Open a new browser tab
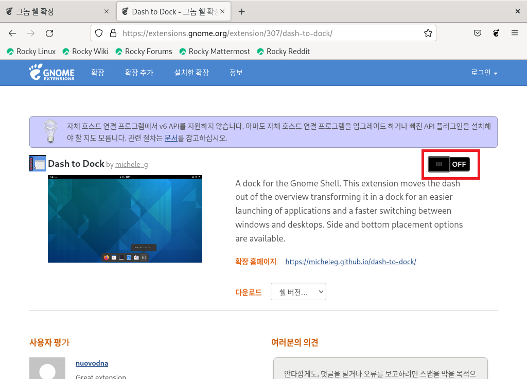Viewport: 527px width, 379px height. pos(241,12)
